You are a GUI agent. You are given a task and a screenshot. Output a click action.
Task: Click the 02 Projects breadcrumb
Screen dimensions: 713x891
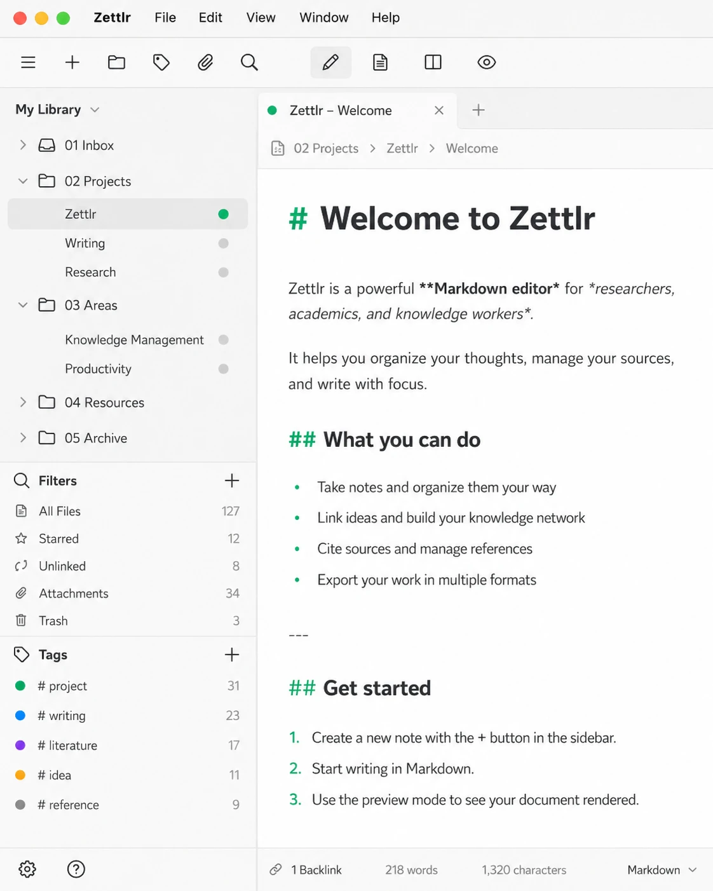click(326, 148)
